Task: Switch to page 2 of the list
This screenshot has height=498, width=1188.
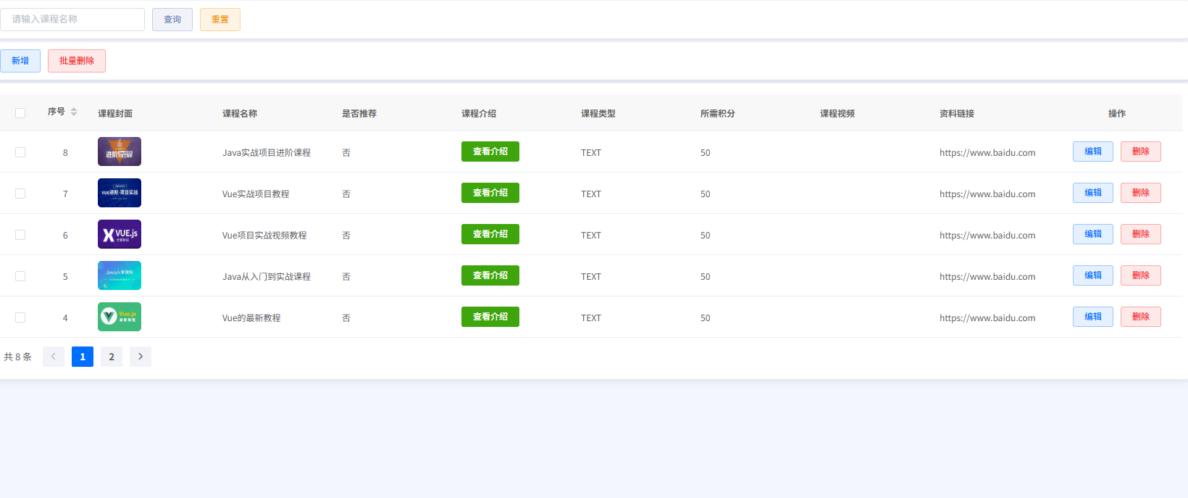Action: pos(112,357)
